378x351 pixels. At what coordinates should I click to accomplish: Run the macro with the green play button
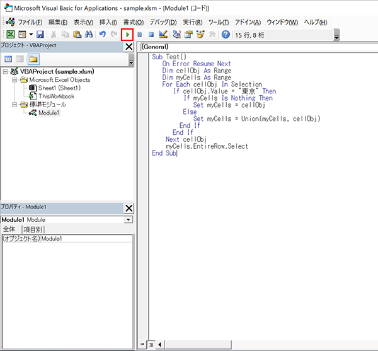(127, 35)
